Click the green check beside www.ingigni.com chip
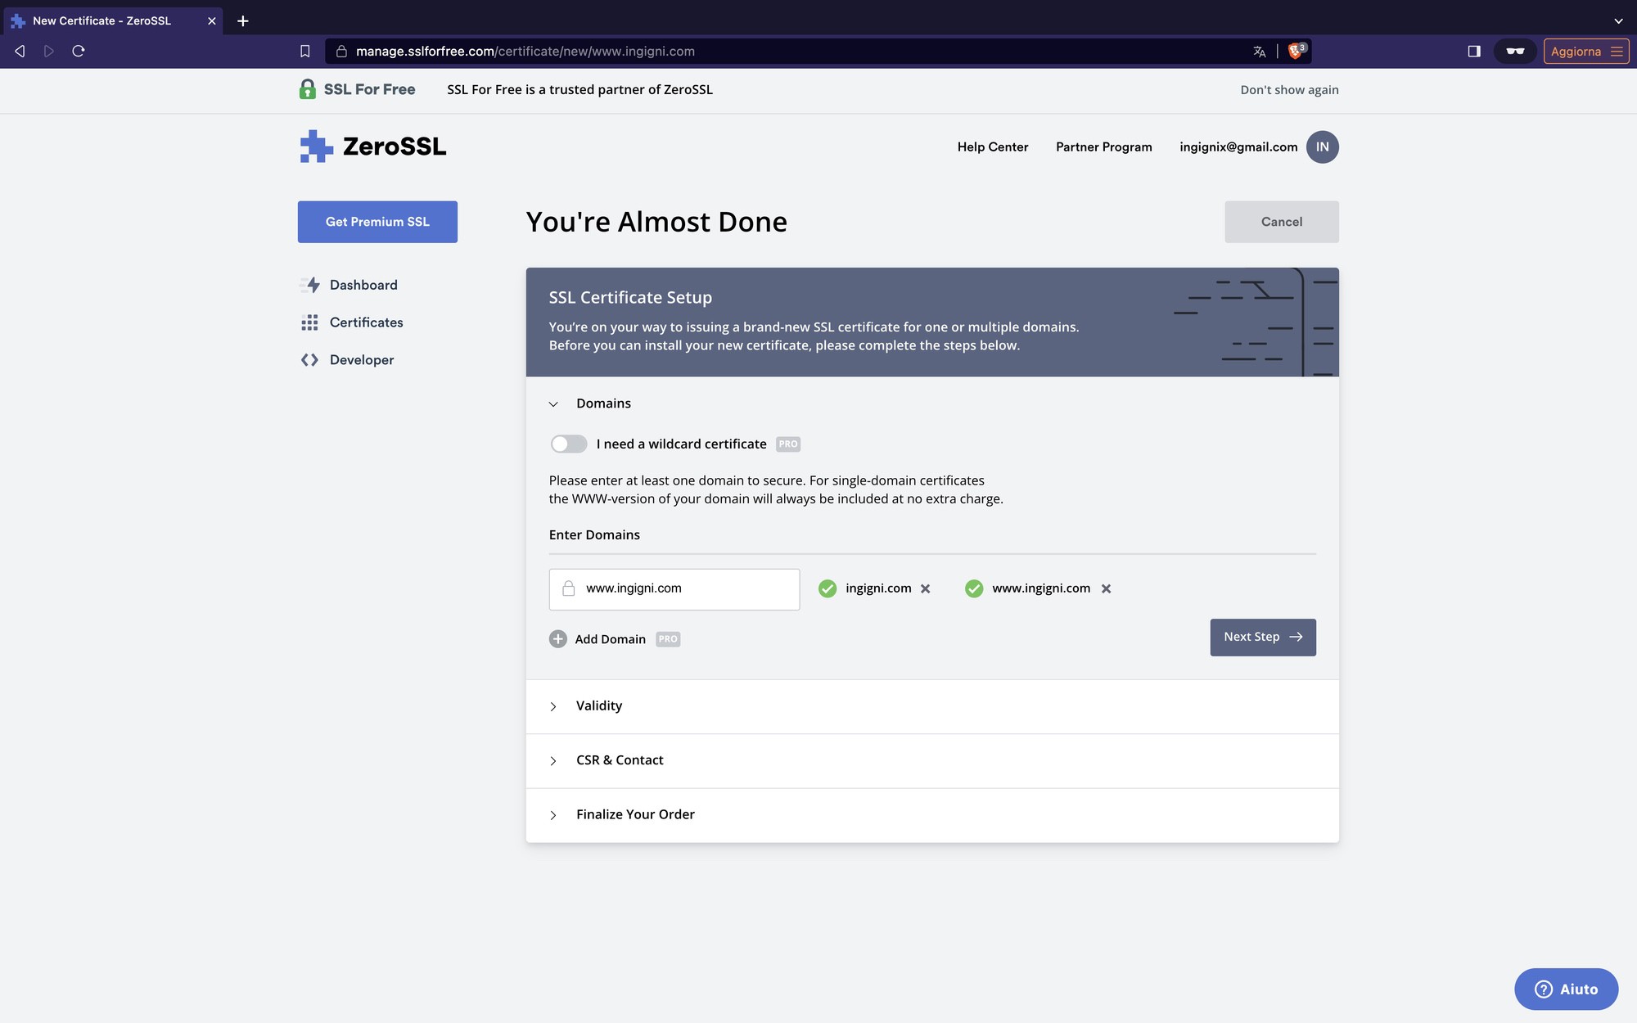Screen dimensions: 1637x1023 click(x=974, y=588)
